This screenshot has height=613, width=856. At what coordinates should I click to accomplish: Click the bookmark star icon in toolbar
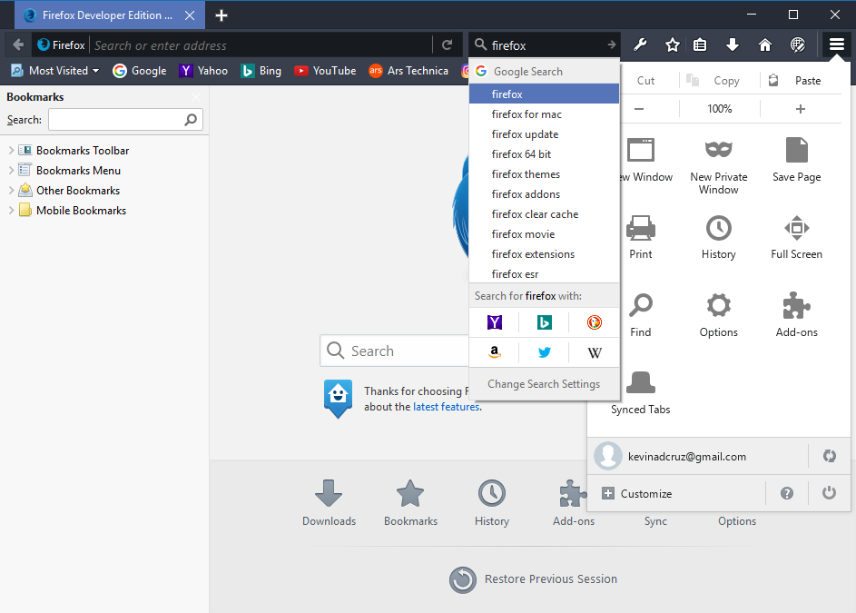point(672,45)
